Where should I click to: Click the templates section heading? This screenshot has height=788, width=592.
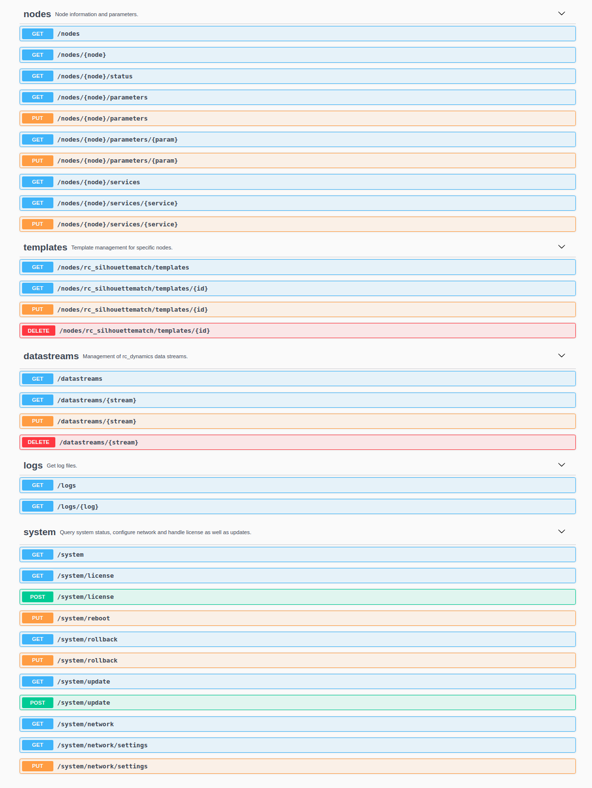coord(45,247)
